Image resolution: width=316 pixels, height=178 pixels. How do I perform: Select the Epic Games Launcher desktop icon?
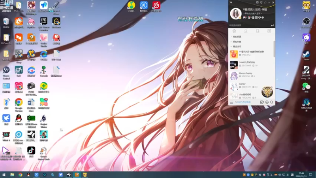click(x=44, y=24)
